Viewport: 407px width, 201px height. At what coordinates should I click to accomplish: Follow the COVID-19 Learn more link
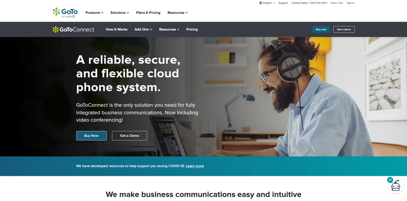pos(194,166)
